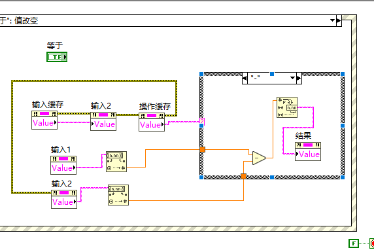Go to next event case
The height and width of the screenshot is (250, 374).
(x=339, y=20)
